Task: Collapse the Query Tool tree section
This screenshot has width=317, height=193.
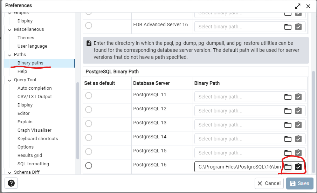Action: (x=9, y=80)
